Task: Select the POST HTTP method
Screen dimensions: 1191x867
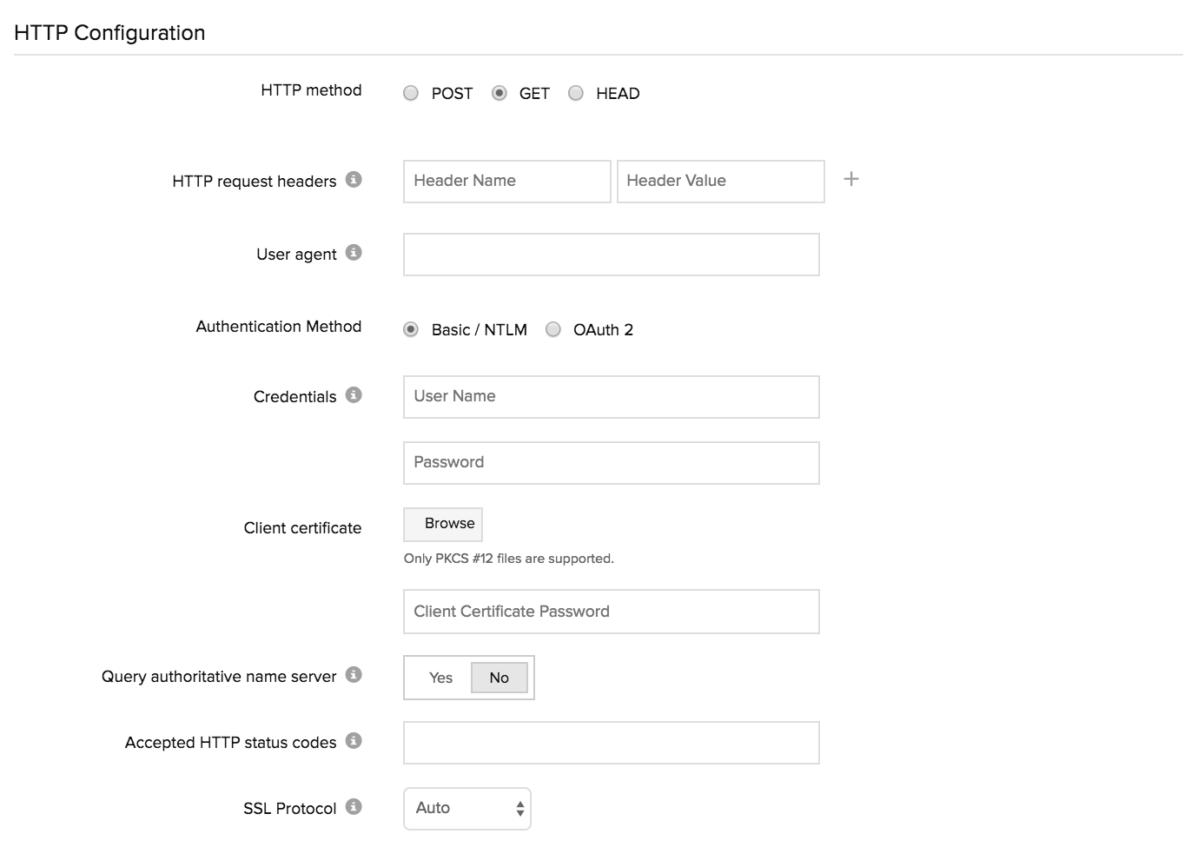Action: (411, 93)
